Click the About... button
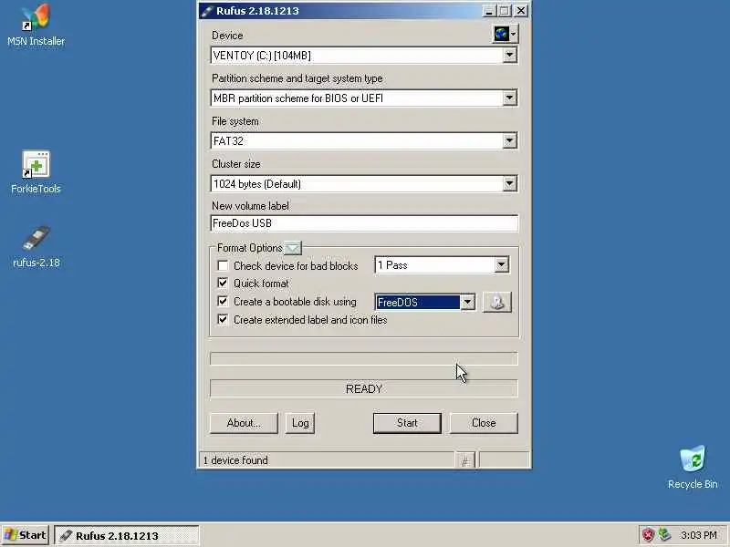730x547 pixels. point(244,423)
